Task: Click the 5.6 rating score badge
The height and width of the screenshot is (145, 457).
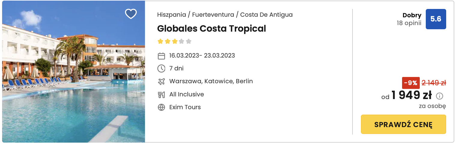Action: coord(436,19)
